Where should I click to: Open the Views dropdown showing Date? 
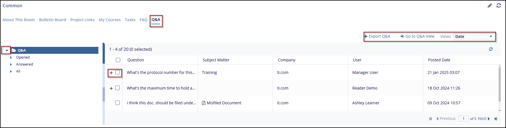click(474, 37)
